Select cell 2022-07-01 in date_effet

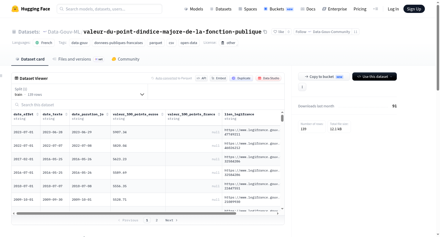(x=26, y=146)
